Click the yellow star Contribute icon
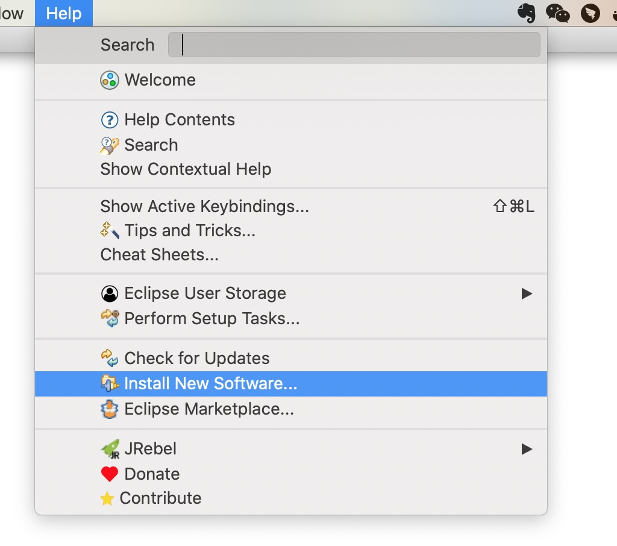This screenshot has width=617, height=546. [x=107, y=498]
